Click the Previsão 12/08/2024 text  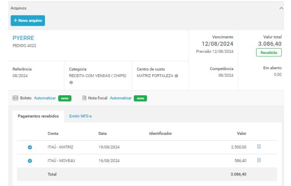[215, 51]
